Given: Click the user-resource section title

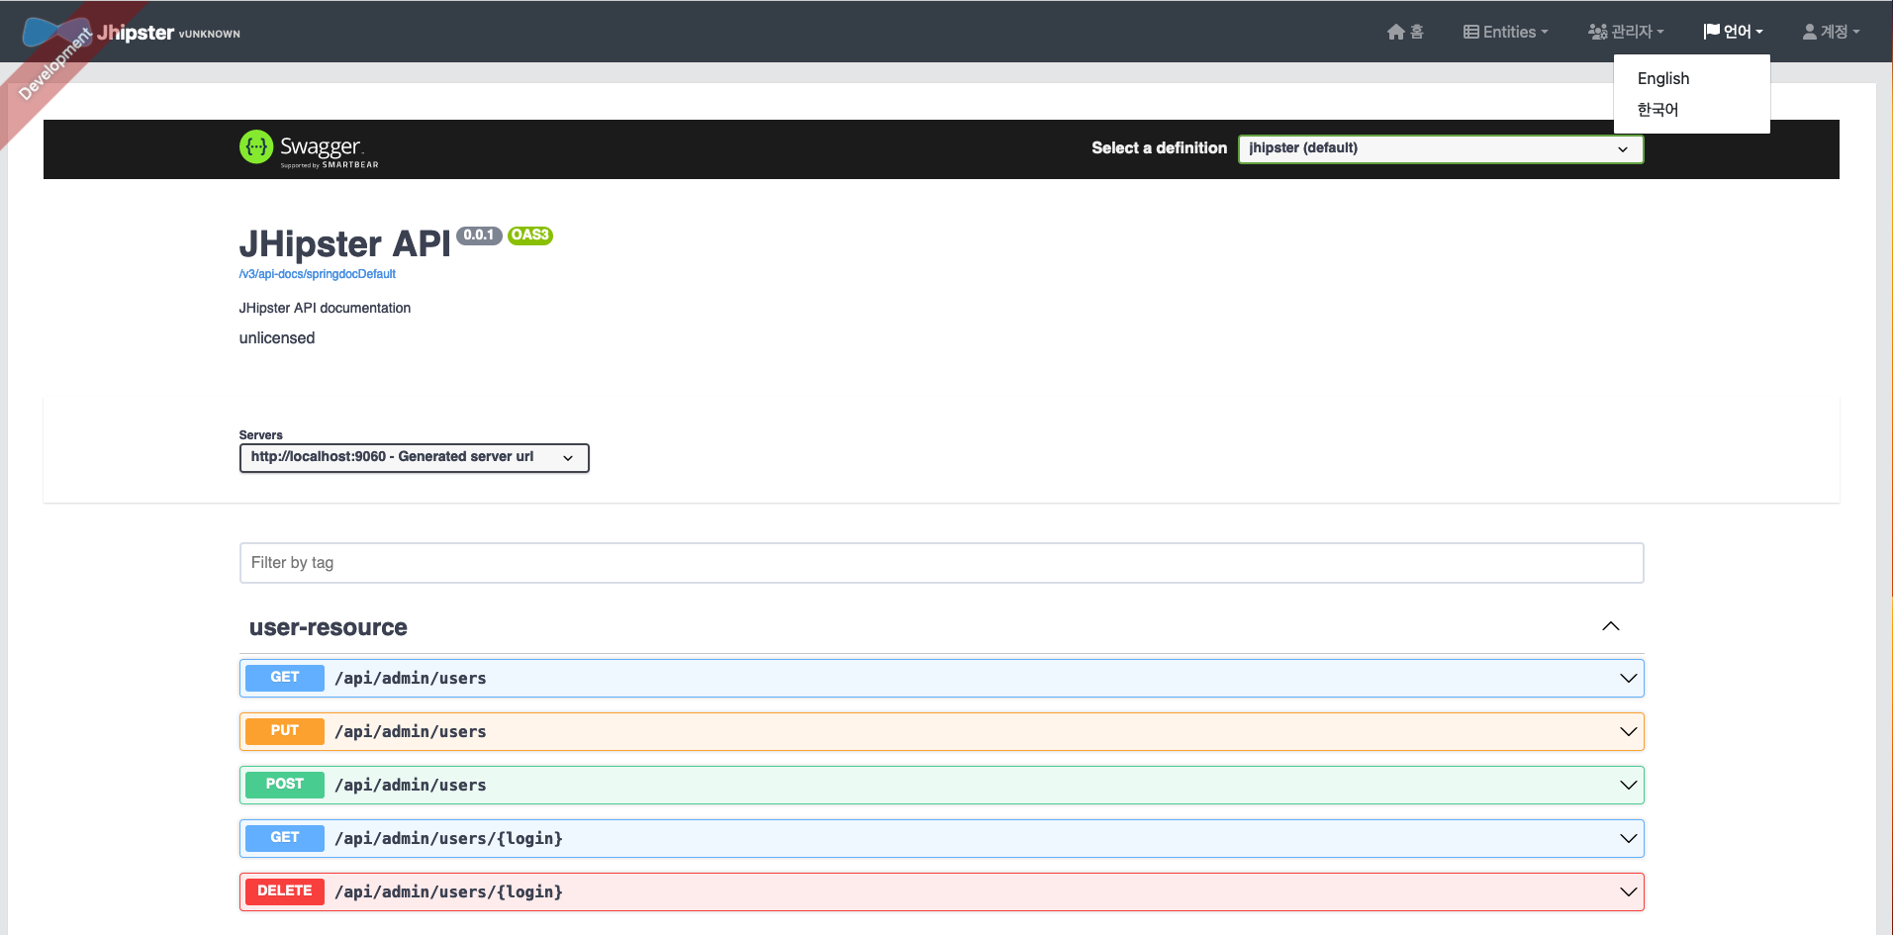Looking at the screenshot, I should click(329, 627).
